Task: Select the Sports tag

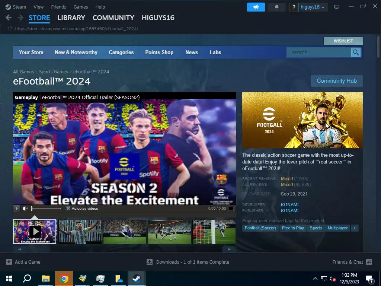Action: [316, 228]
